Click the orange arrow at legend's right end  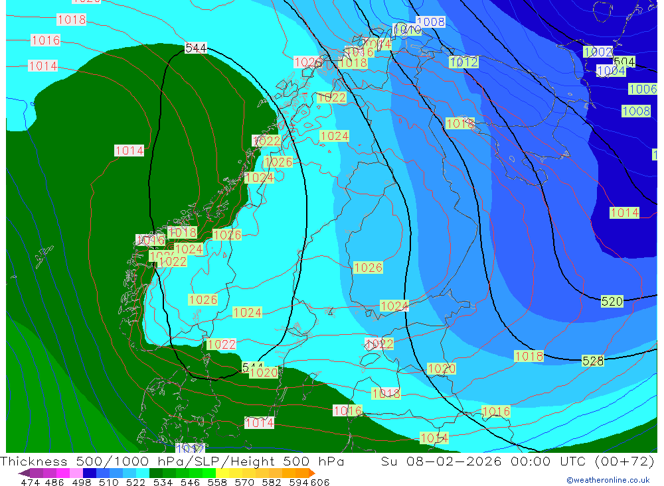[312, 473]
